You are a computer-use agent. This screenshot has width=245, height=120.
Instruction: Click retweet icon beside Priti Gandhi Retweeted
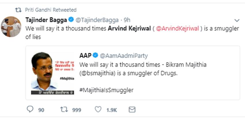pyautogui.click(x=18, y=10)
